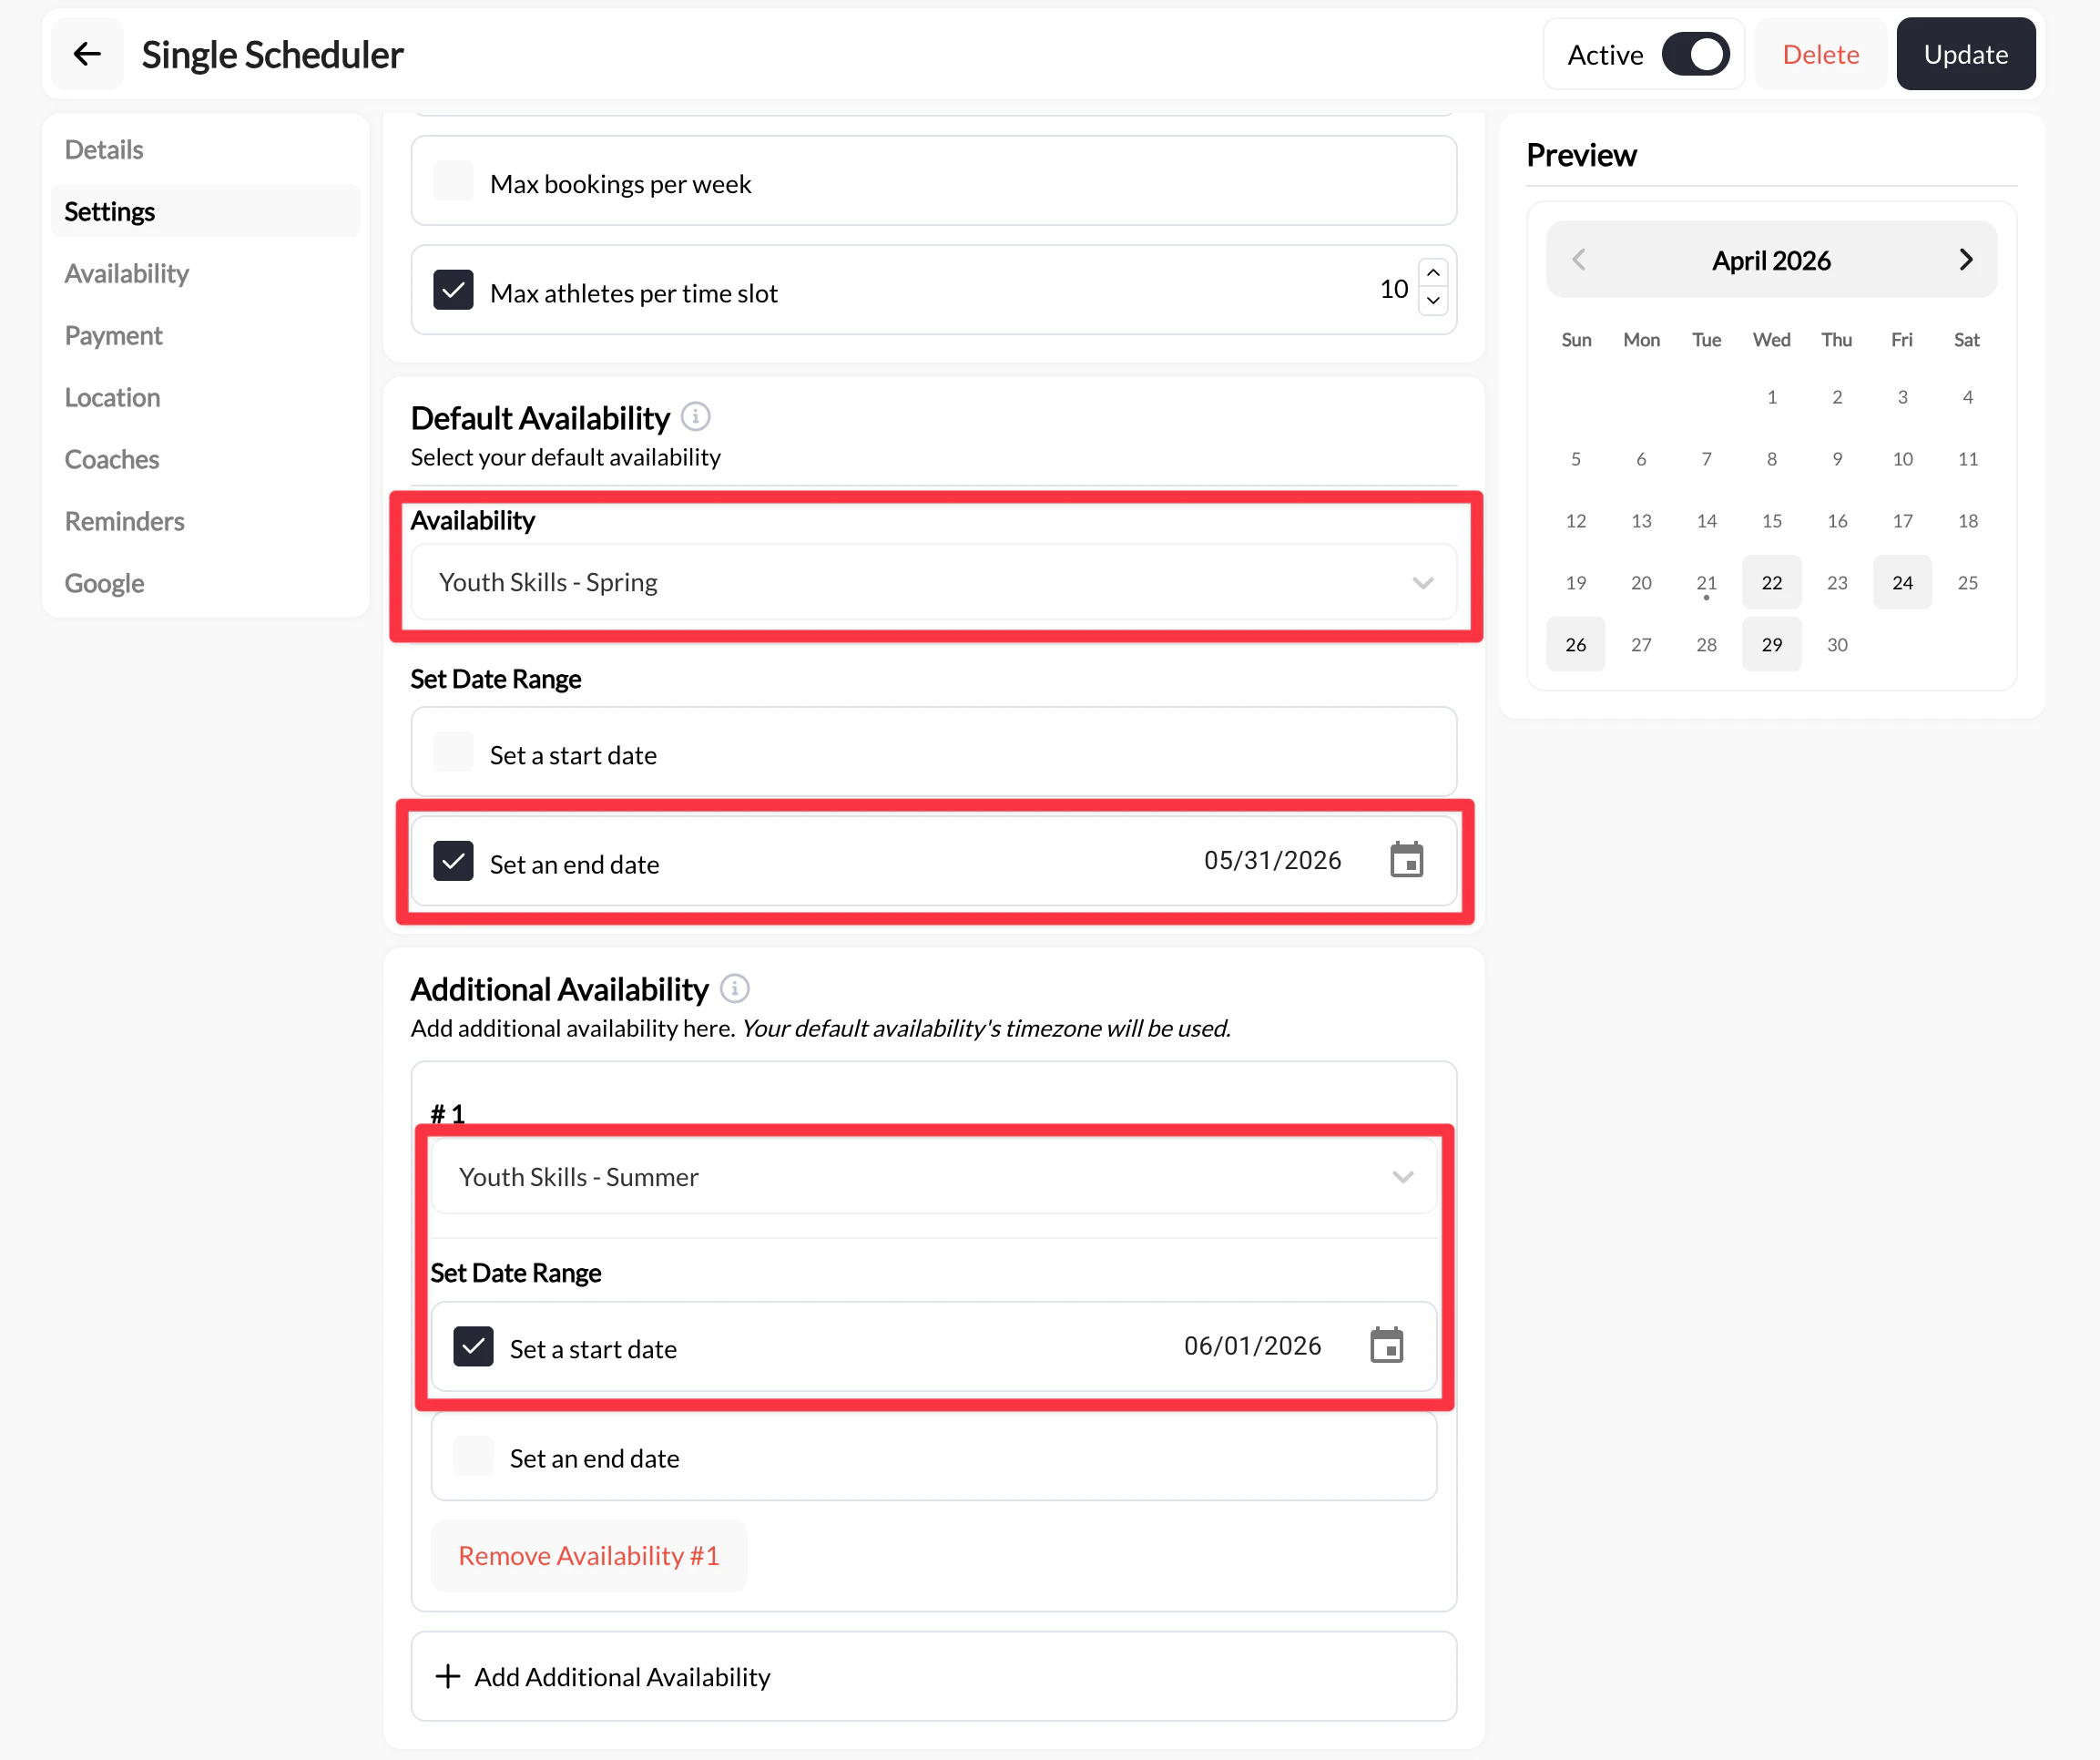Viewport: 2100px width, 1760px height.
Task: Uncheck Max athletes per time slot
Action: click(x=453, y=291)
